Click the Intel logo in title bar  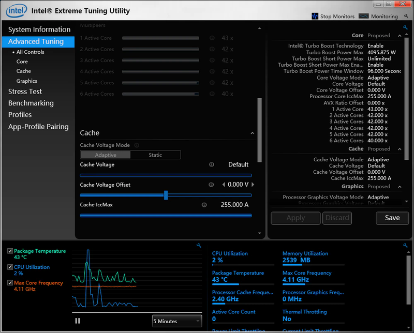click(x=17, y=10)
